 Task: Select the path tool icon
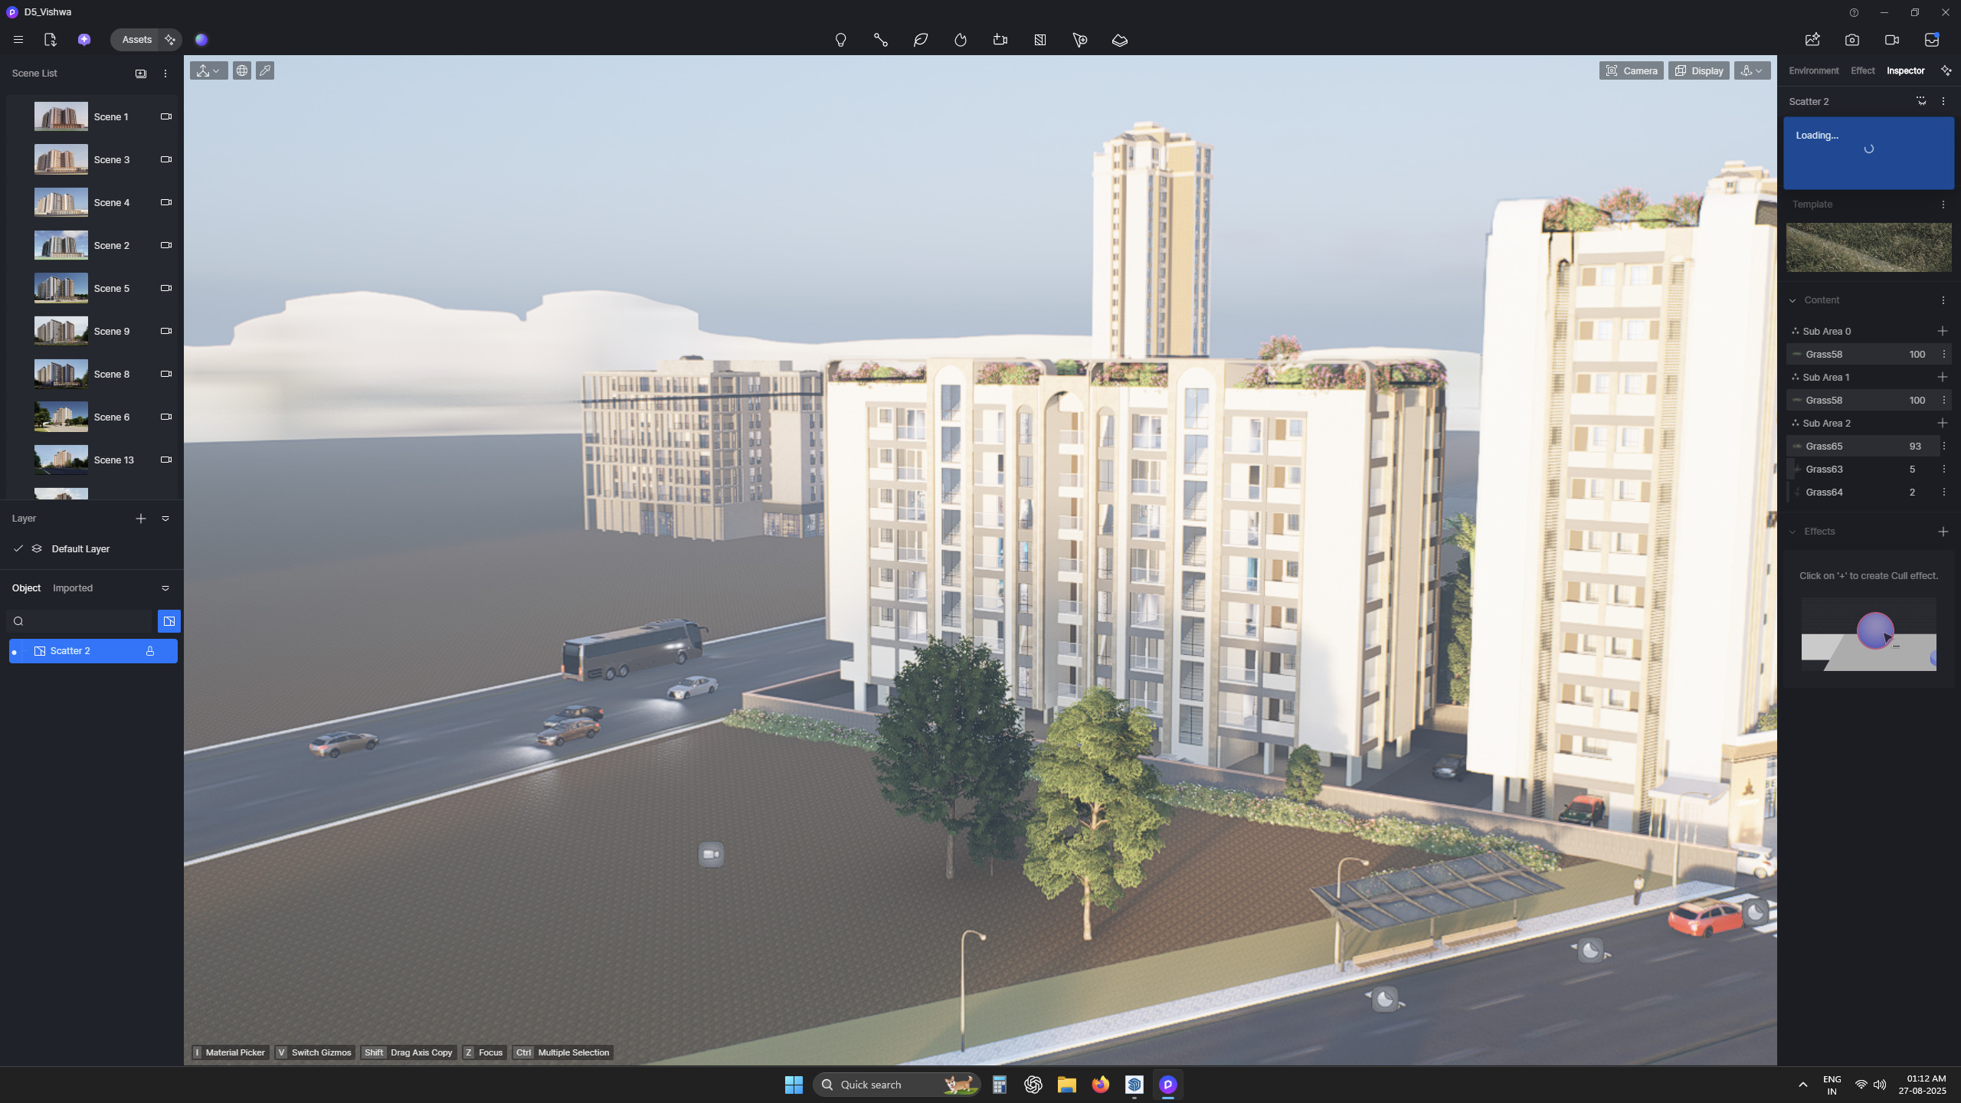click(880, 40)
